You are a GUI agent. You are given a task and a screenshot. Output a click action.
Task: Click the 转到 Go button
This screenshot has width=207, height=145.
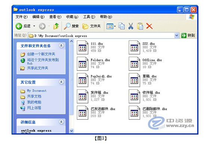tap(188, 36)
